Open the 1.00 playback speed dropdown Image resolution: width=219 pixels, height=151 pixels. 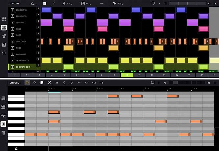[120, 4]
